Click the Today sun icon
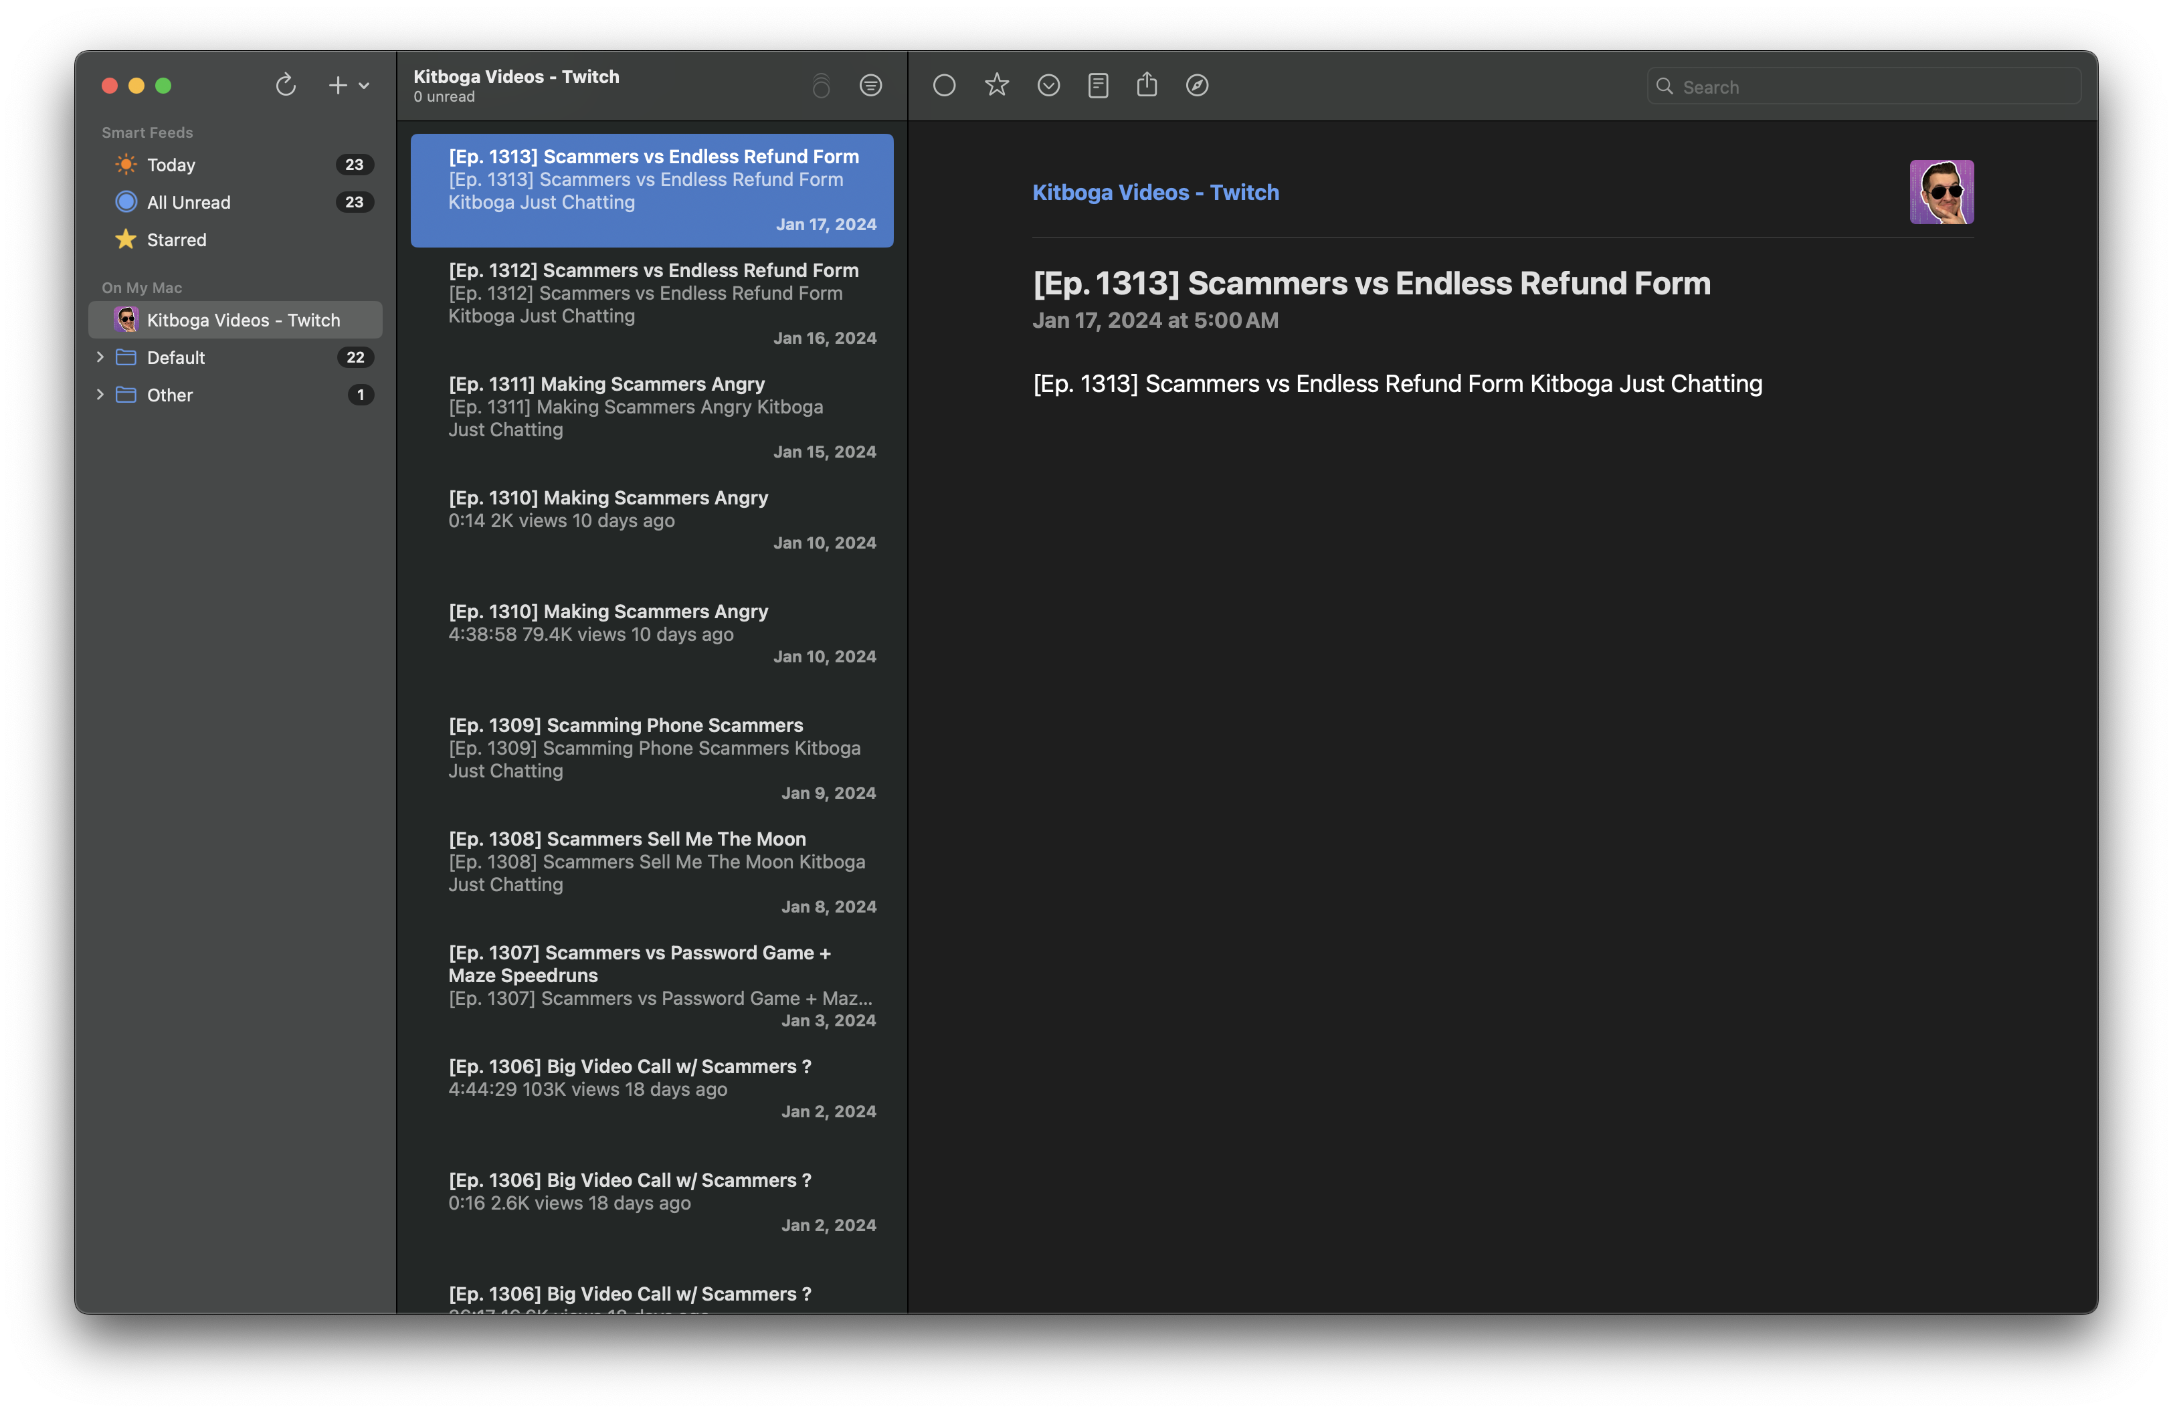The width and height of the screenshot is (2173, 1413). (126, 165)
